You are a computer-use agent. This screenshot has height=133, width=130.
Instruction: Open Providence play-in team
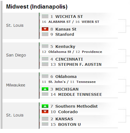92,52
